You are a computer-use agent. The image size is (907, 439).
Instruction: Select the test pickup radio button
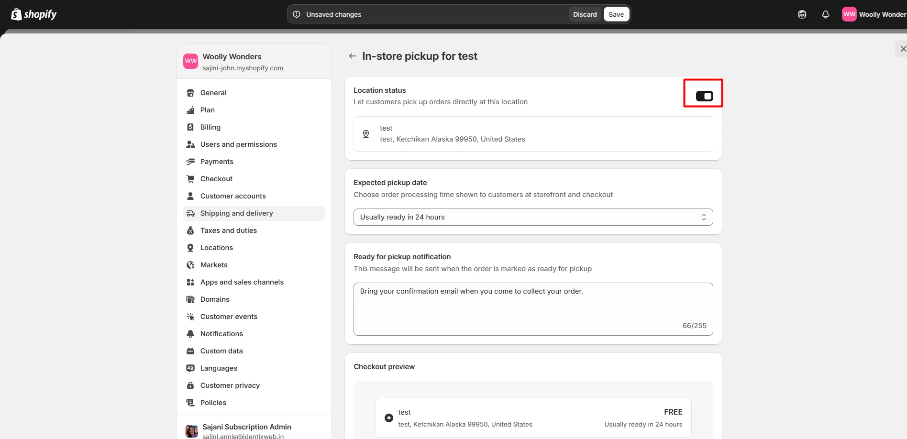(389, 418)
